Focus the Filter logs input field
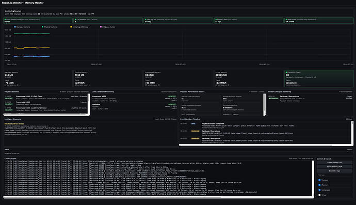The image size is (356, 205). [x=334, y=175]
